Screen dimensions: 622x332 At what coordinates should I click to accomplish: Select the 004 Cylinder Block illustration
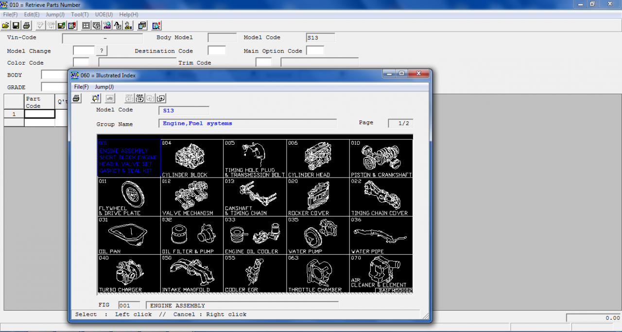point(192,159)
